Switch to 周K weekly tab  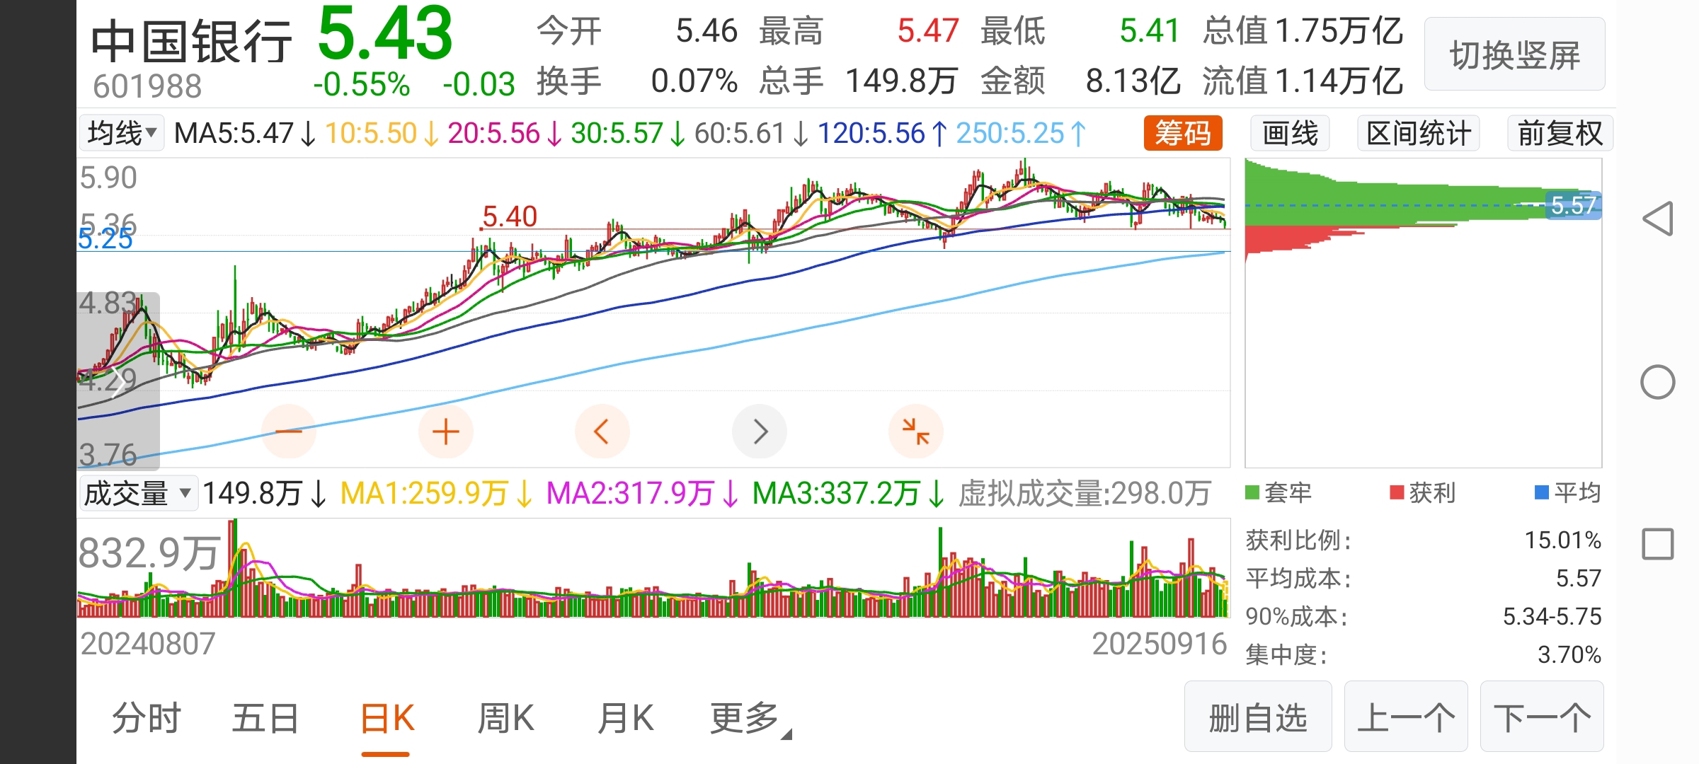click(505, 719)
